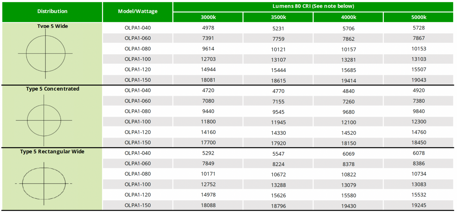The width and height of the screenshot is (457, 213).
Task: Select the 4000k column header
Action: pos(348,17)
